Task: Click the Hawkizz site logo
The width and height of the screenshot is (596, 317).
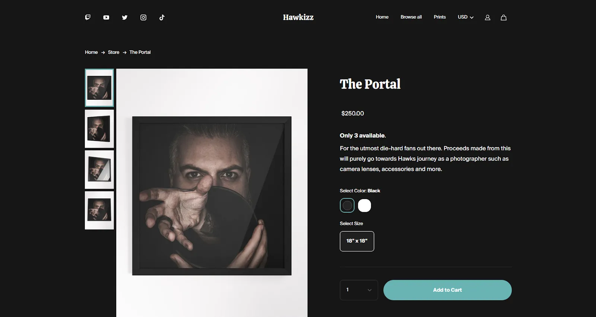Action: [x=298, y=17]
